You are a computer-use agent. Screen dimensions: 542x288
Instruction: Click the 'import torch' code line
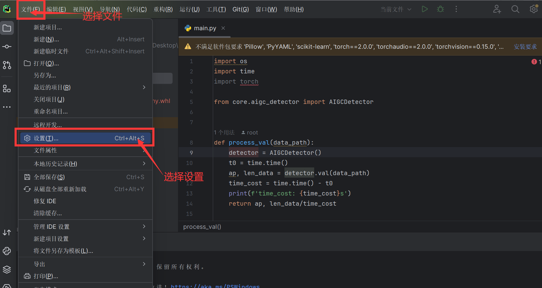point(236,82)
